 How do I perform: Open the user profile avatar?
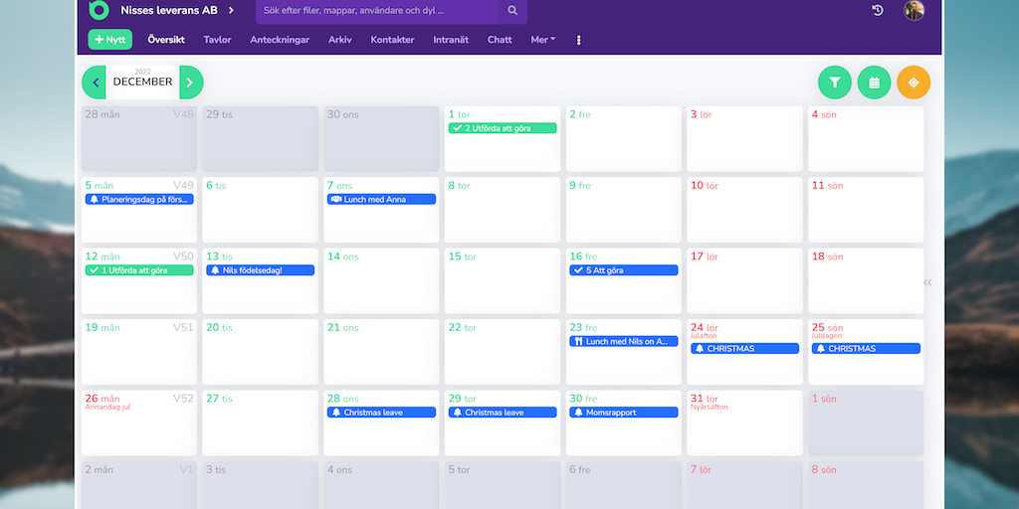pyautogui.click(x=914, y=11)
